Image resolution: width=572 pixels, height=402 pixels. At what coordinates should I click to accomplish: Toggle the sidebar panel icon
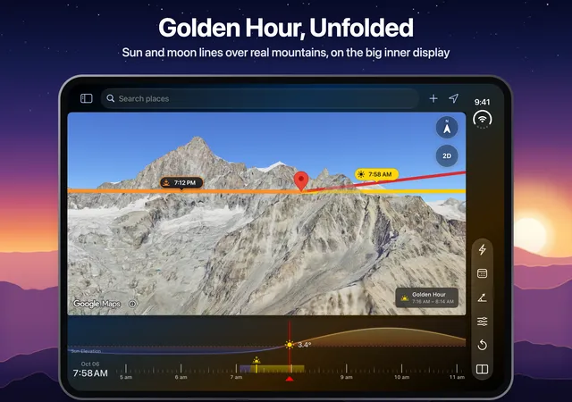(87, 98)
